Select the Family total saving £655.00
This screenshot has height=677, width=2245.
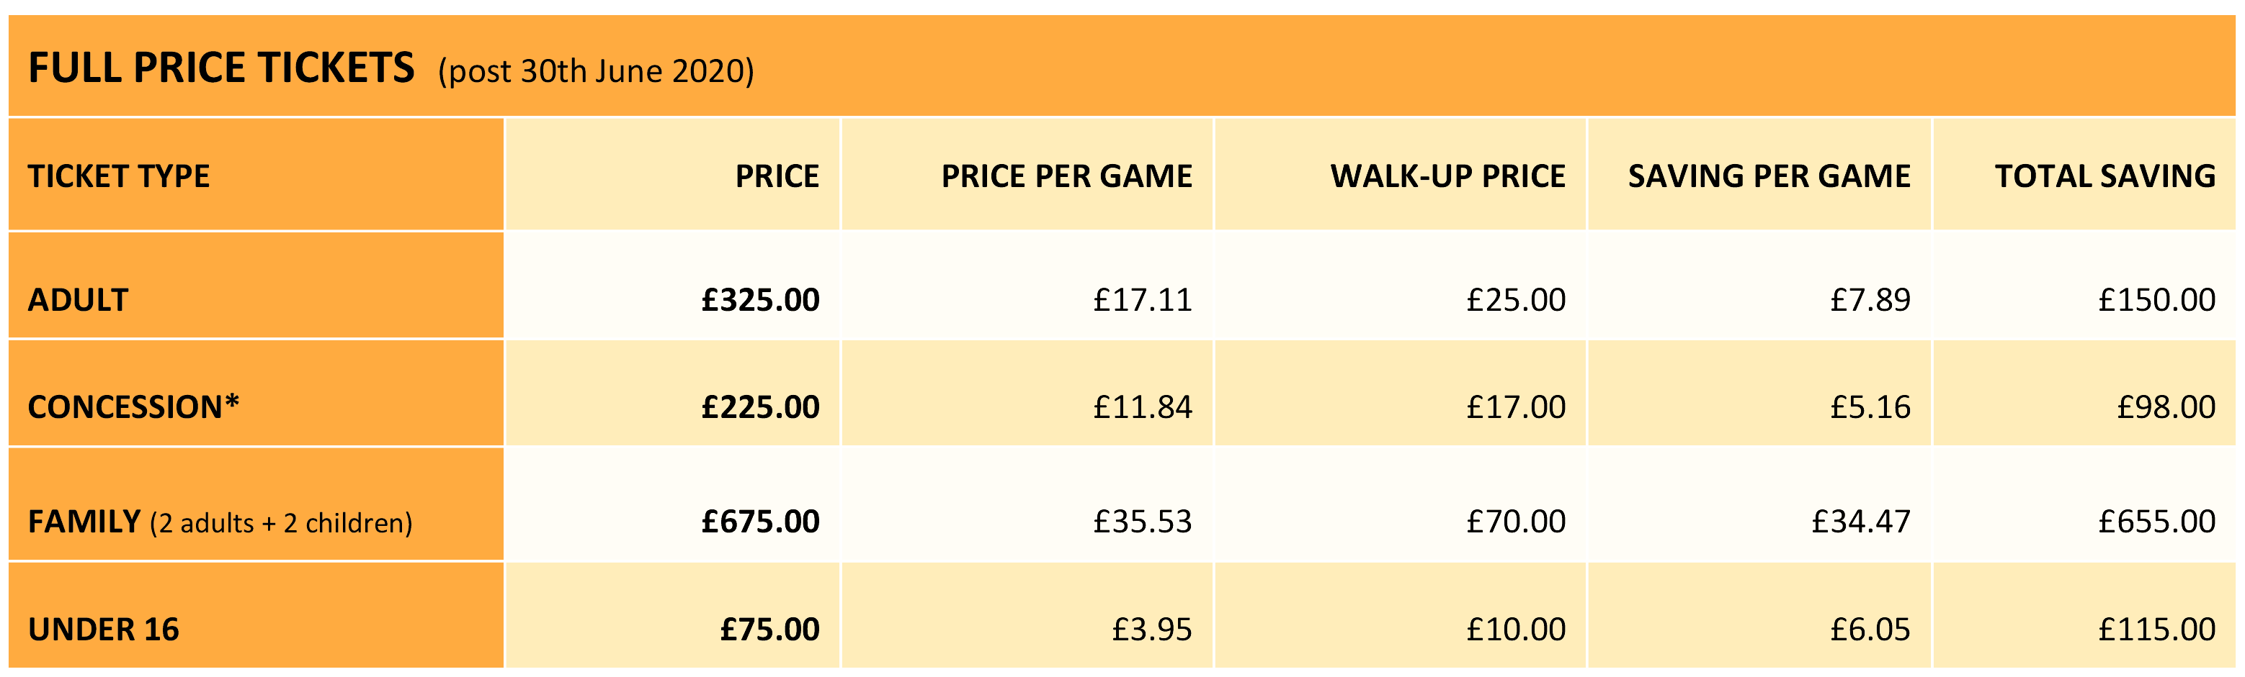coord(2157,522)
